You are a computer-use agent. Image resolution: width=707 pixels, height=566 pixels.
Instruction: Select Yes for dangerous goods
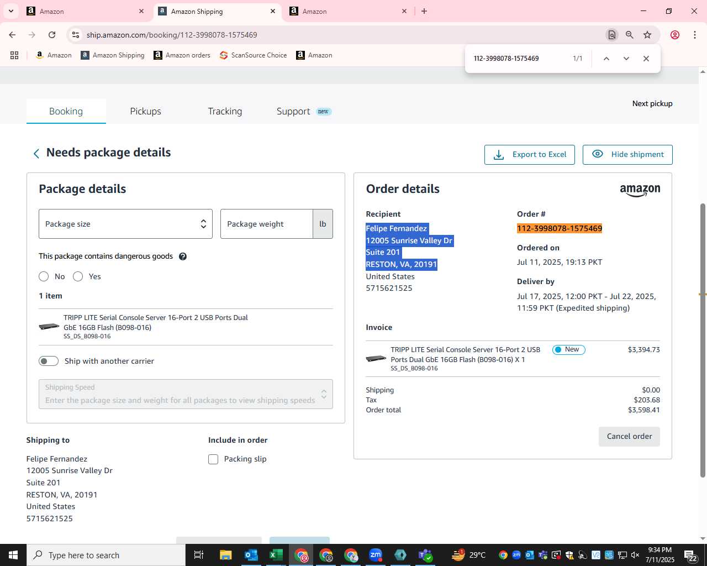click(78, 276)
